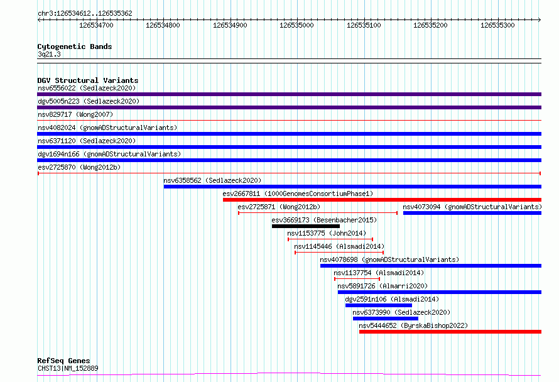Click the blue bar under nsv4078698
Screen dimensions: 559x382
(431, 266)
